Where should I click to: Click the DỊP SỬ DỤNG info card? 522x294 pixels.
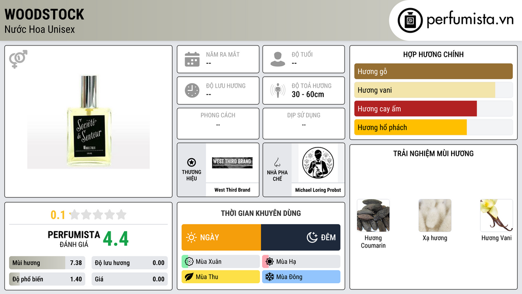[304, 124]
